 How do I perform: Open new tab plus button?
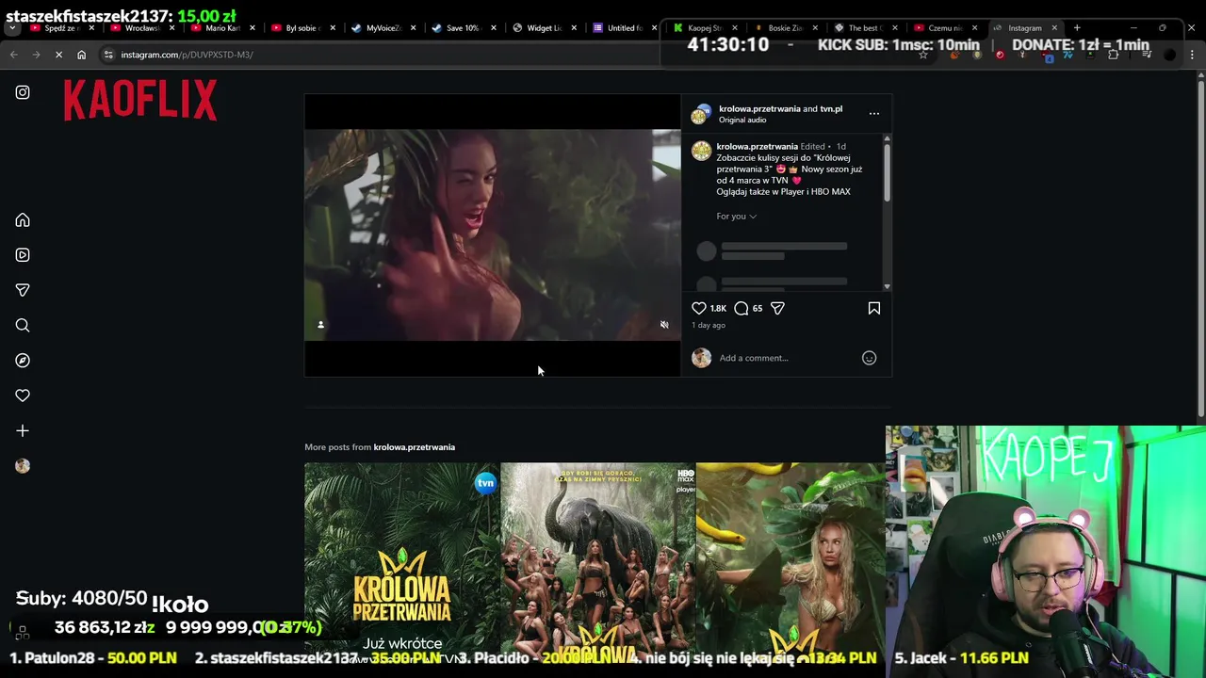point(1077,28)
